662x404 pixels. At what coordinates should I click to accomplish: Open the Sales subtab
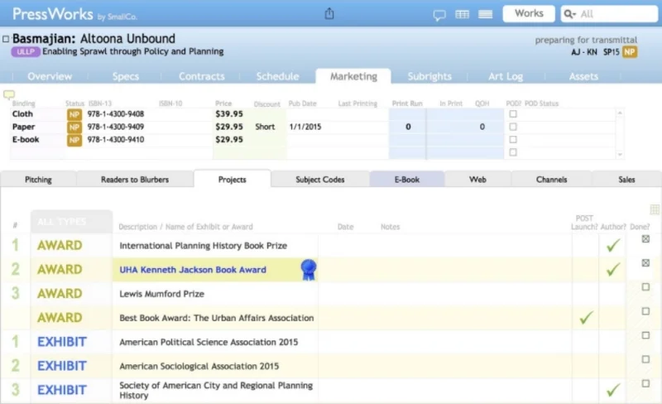tap(626, 180)
